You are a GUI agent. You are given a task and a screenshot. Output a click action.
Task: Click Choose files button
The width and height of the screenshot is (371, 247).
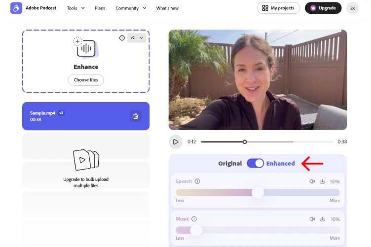coord(86,80)
